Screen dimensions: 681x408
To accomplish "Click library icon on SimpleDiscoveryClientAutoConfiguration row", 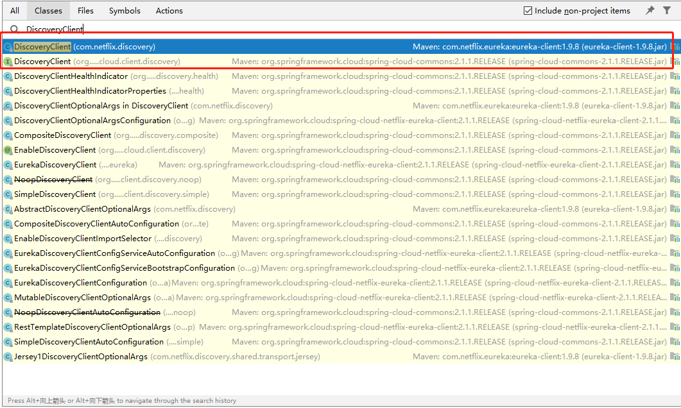I will click(675, 342).
